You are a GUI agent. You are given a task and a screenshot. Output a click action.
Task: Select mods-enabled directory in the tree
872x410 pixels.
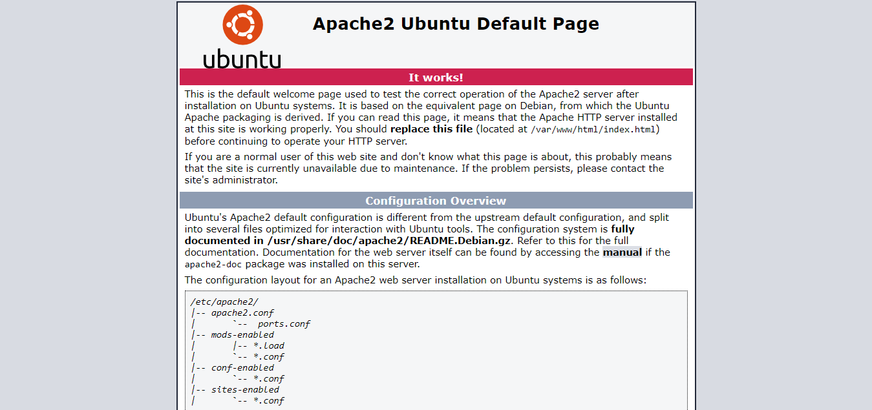click(x=242, y=334)
